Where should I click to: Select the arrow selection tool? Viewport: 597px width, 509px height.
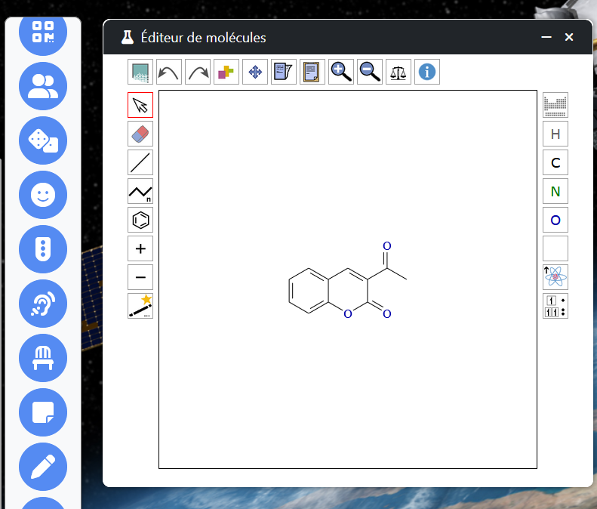(x=140, y=105)
